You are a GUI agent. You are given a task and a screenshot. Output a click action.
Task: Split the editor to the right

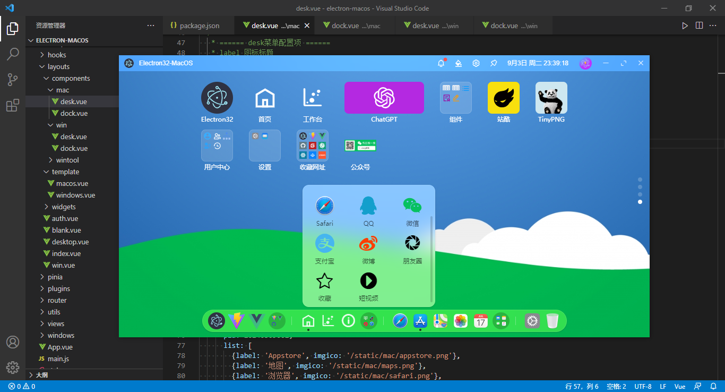click(x=700, y=25)
